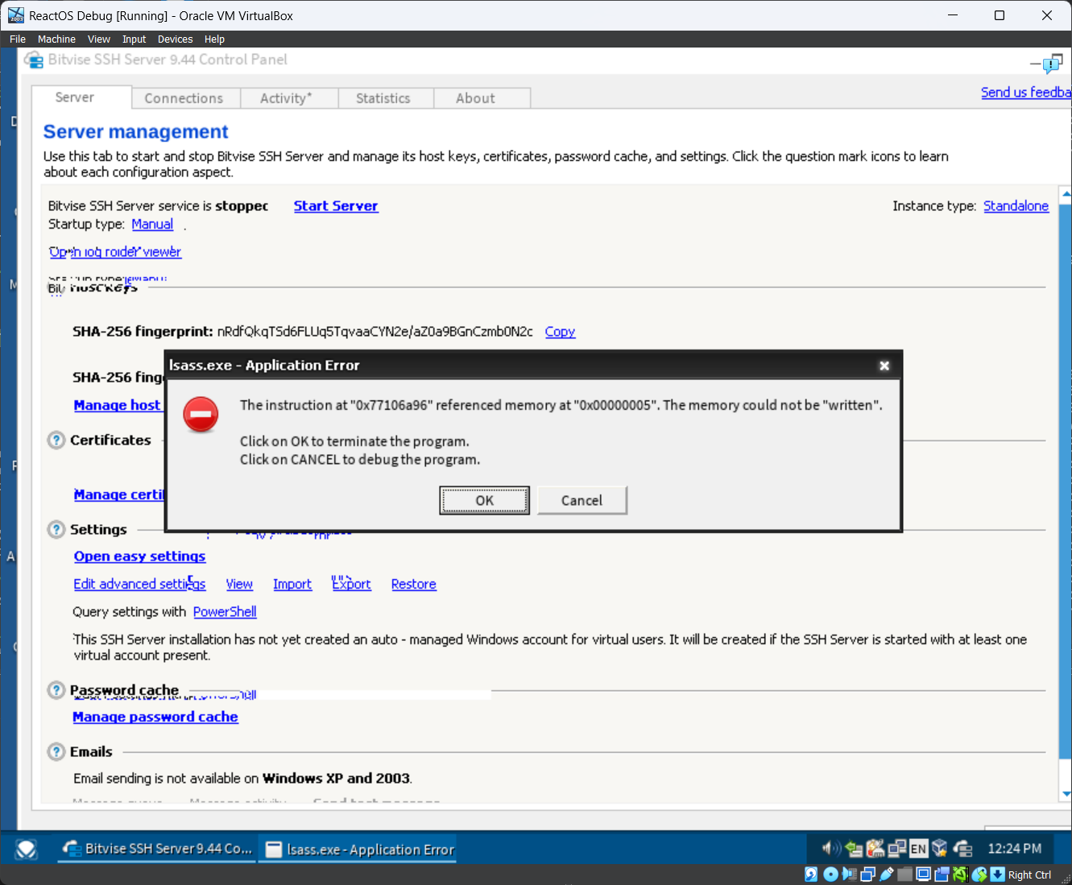Image resolution: width=1072 pixels, height=885 pixels.
Task: Click the Standalone instance type link
Action: pyautogui.click(x=1016, y=206)
